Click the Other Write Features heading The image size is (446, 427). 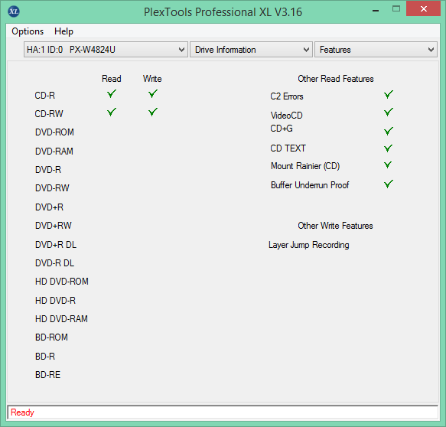pos(335,226)
